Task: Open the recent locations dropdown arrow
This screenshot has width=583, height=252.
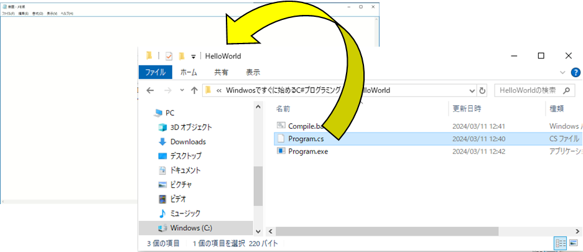Action: point(182,90)
